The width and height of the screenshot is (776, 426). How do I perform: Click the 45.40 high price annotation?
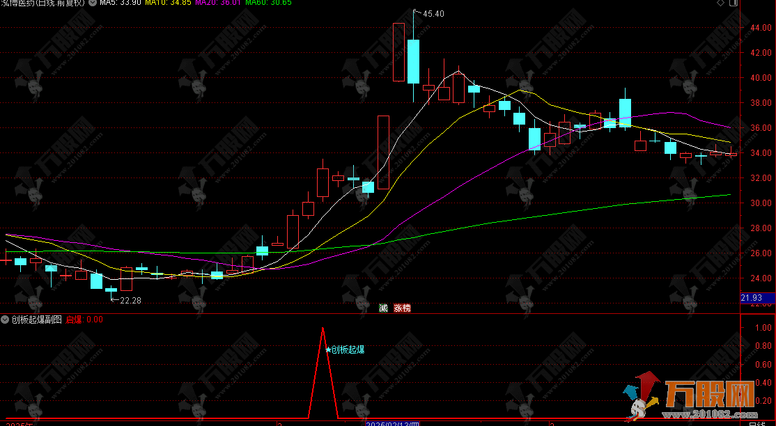[433, 14]
